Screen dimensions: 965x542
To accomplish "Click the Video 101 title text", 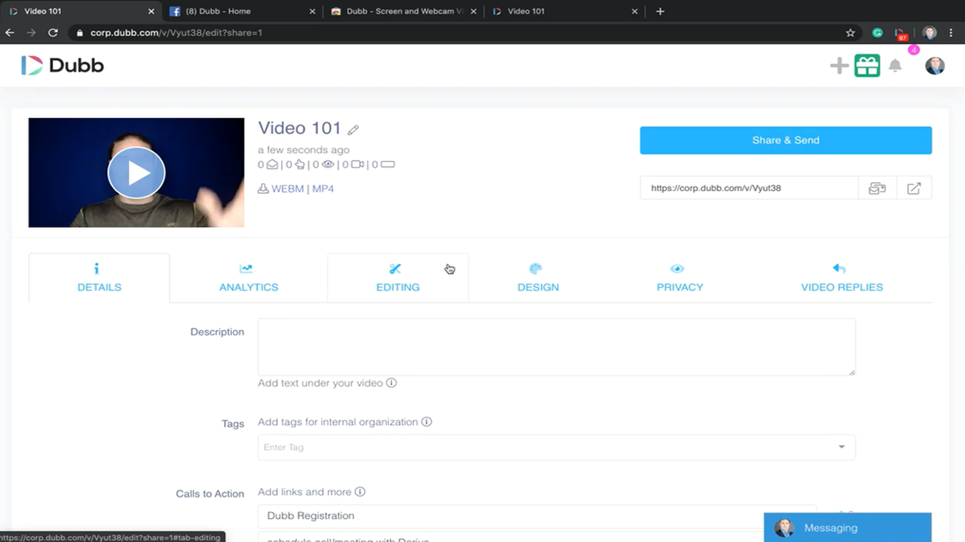I will [300, 128].
